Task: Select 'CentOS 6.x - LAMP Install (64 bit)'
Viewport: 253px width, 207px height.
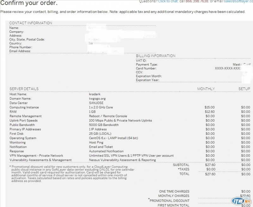Action: pos(114,138)
